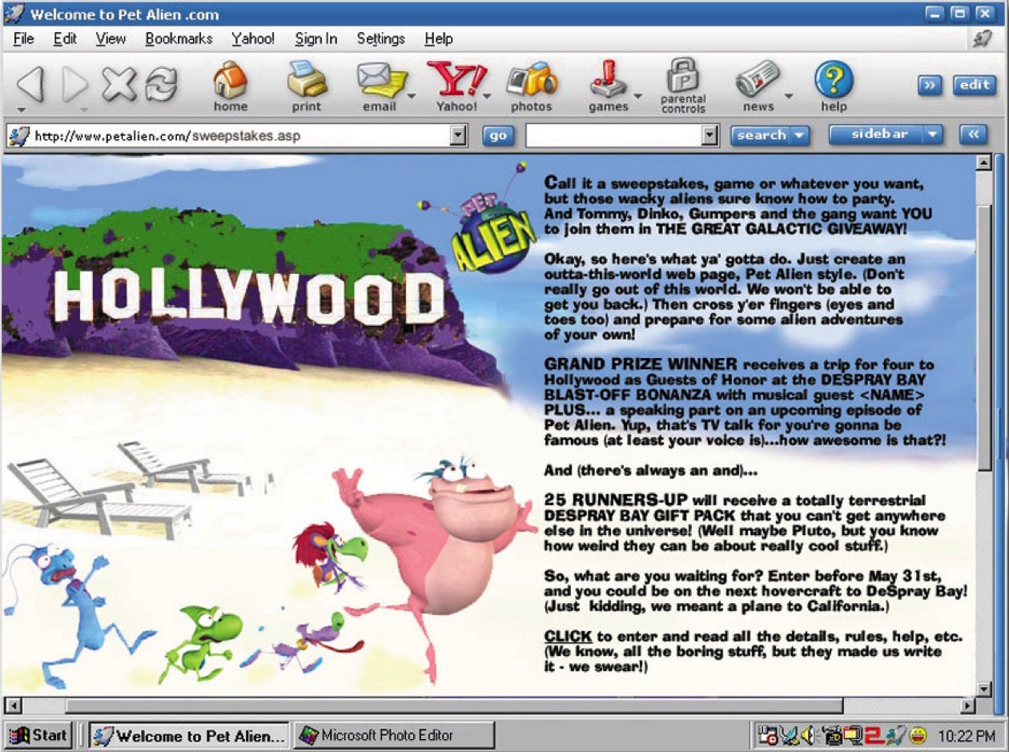Show more toolbar items with » button
This screenshot has height=752, width=1009.
930,85
